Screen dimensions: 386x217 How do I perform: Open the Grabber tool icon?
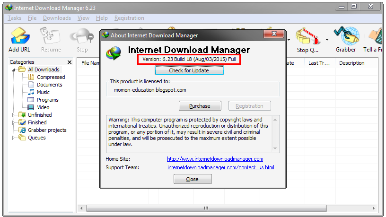point(346,36)
